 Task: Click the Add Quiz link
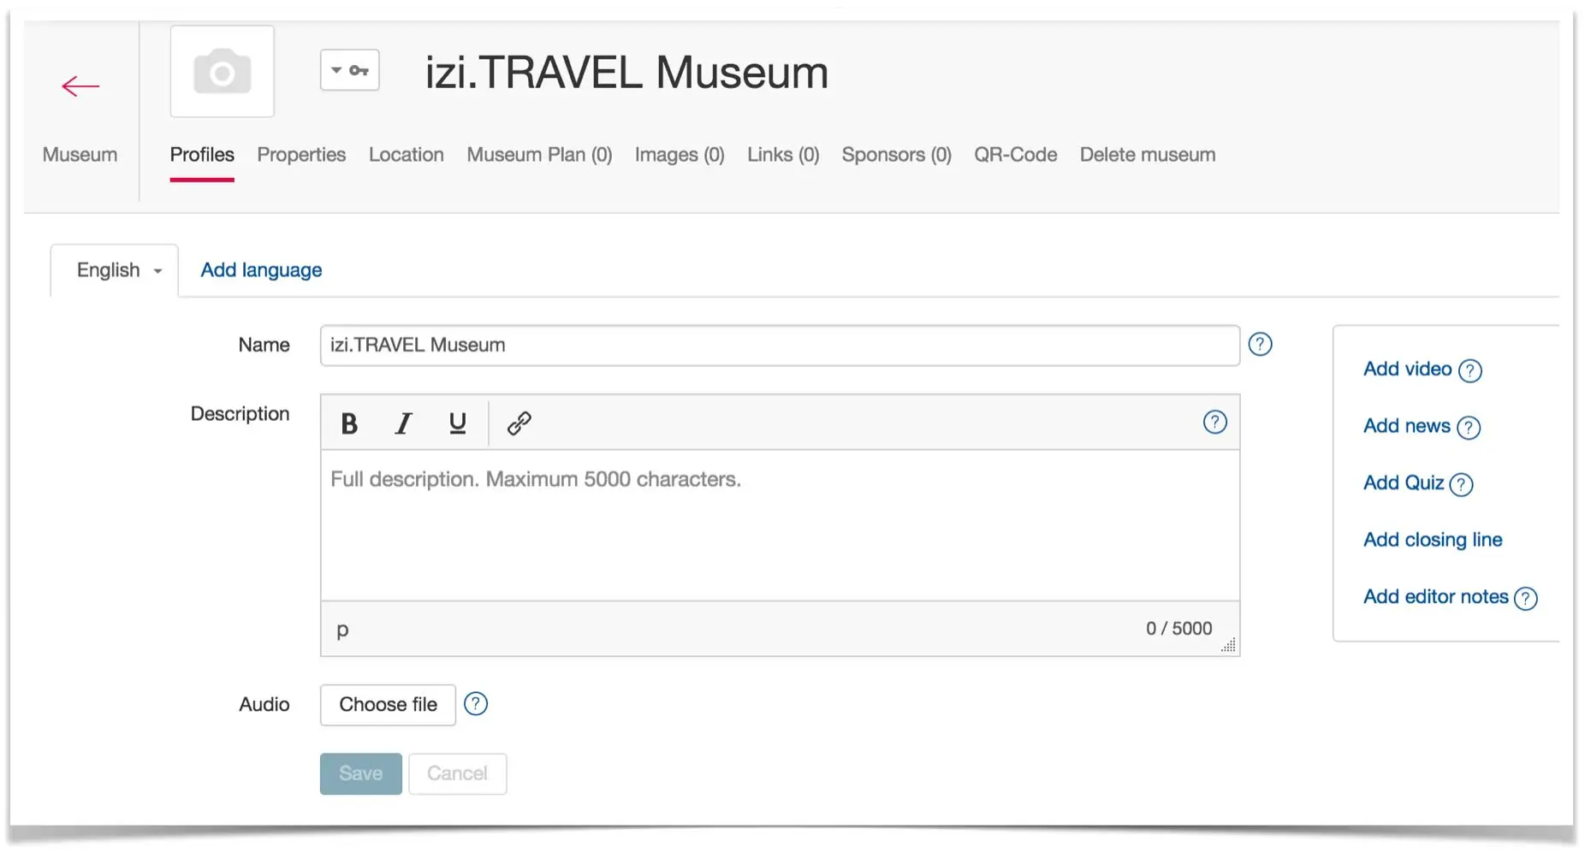pos(1404,482)
